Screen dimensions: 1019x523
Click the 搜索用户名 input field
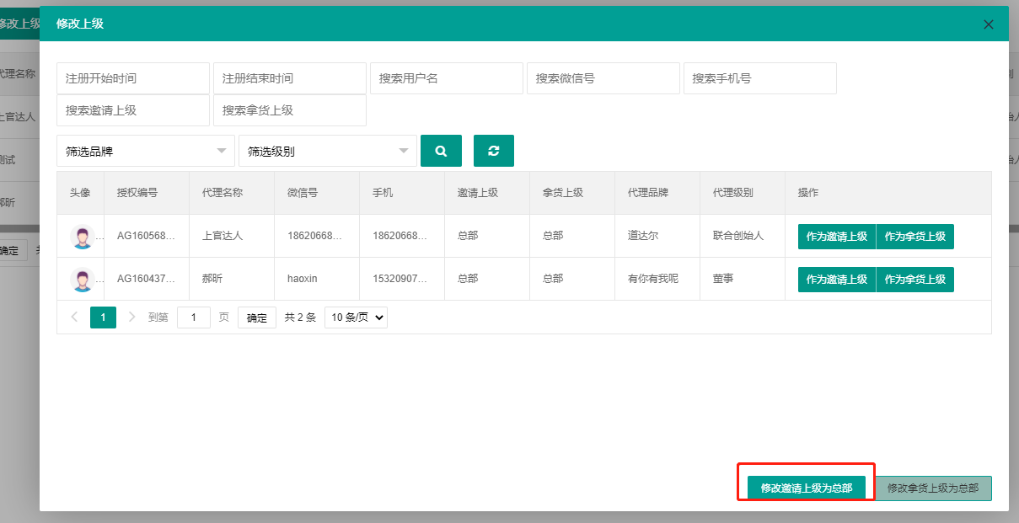tap(447, 78)
